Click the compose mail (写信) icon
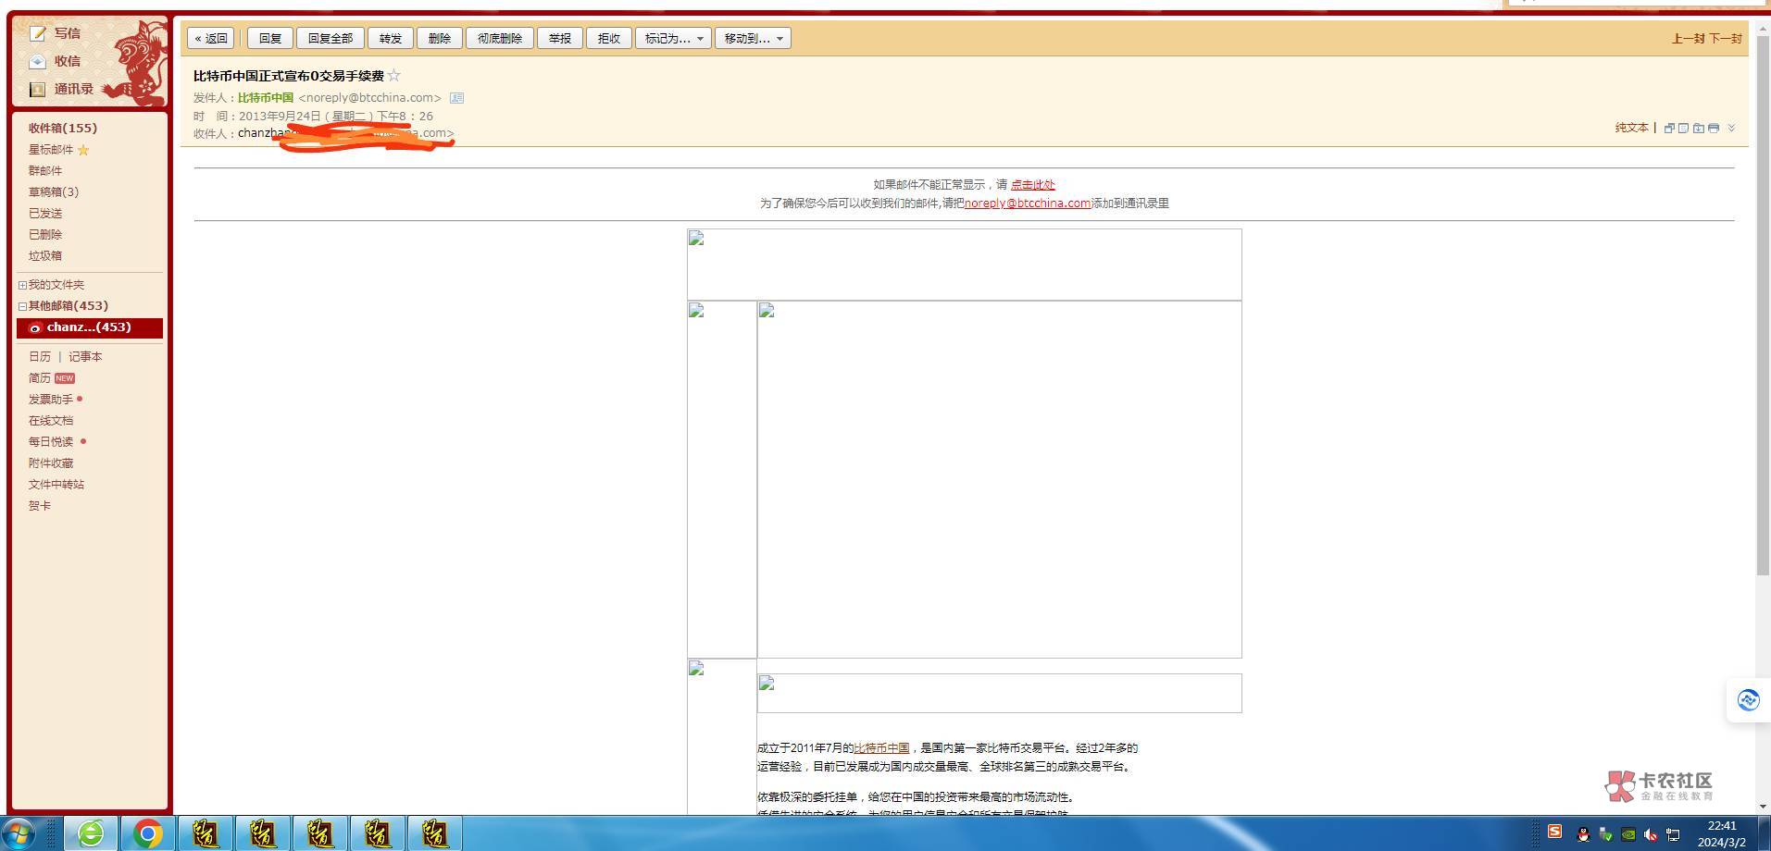 tap(38, 33)
